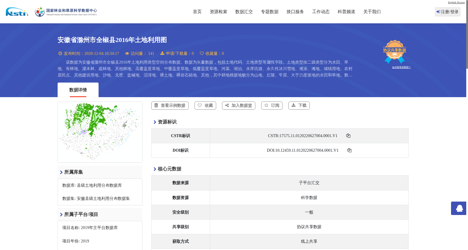
Task: Click the CSTR:17575.11.0120220627004.0001.V1 value
Action: coord(303,136)
